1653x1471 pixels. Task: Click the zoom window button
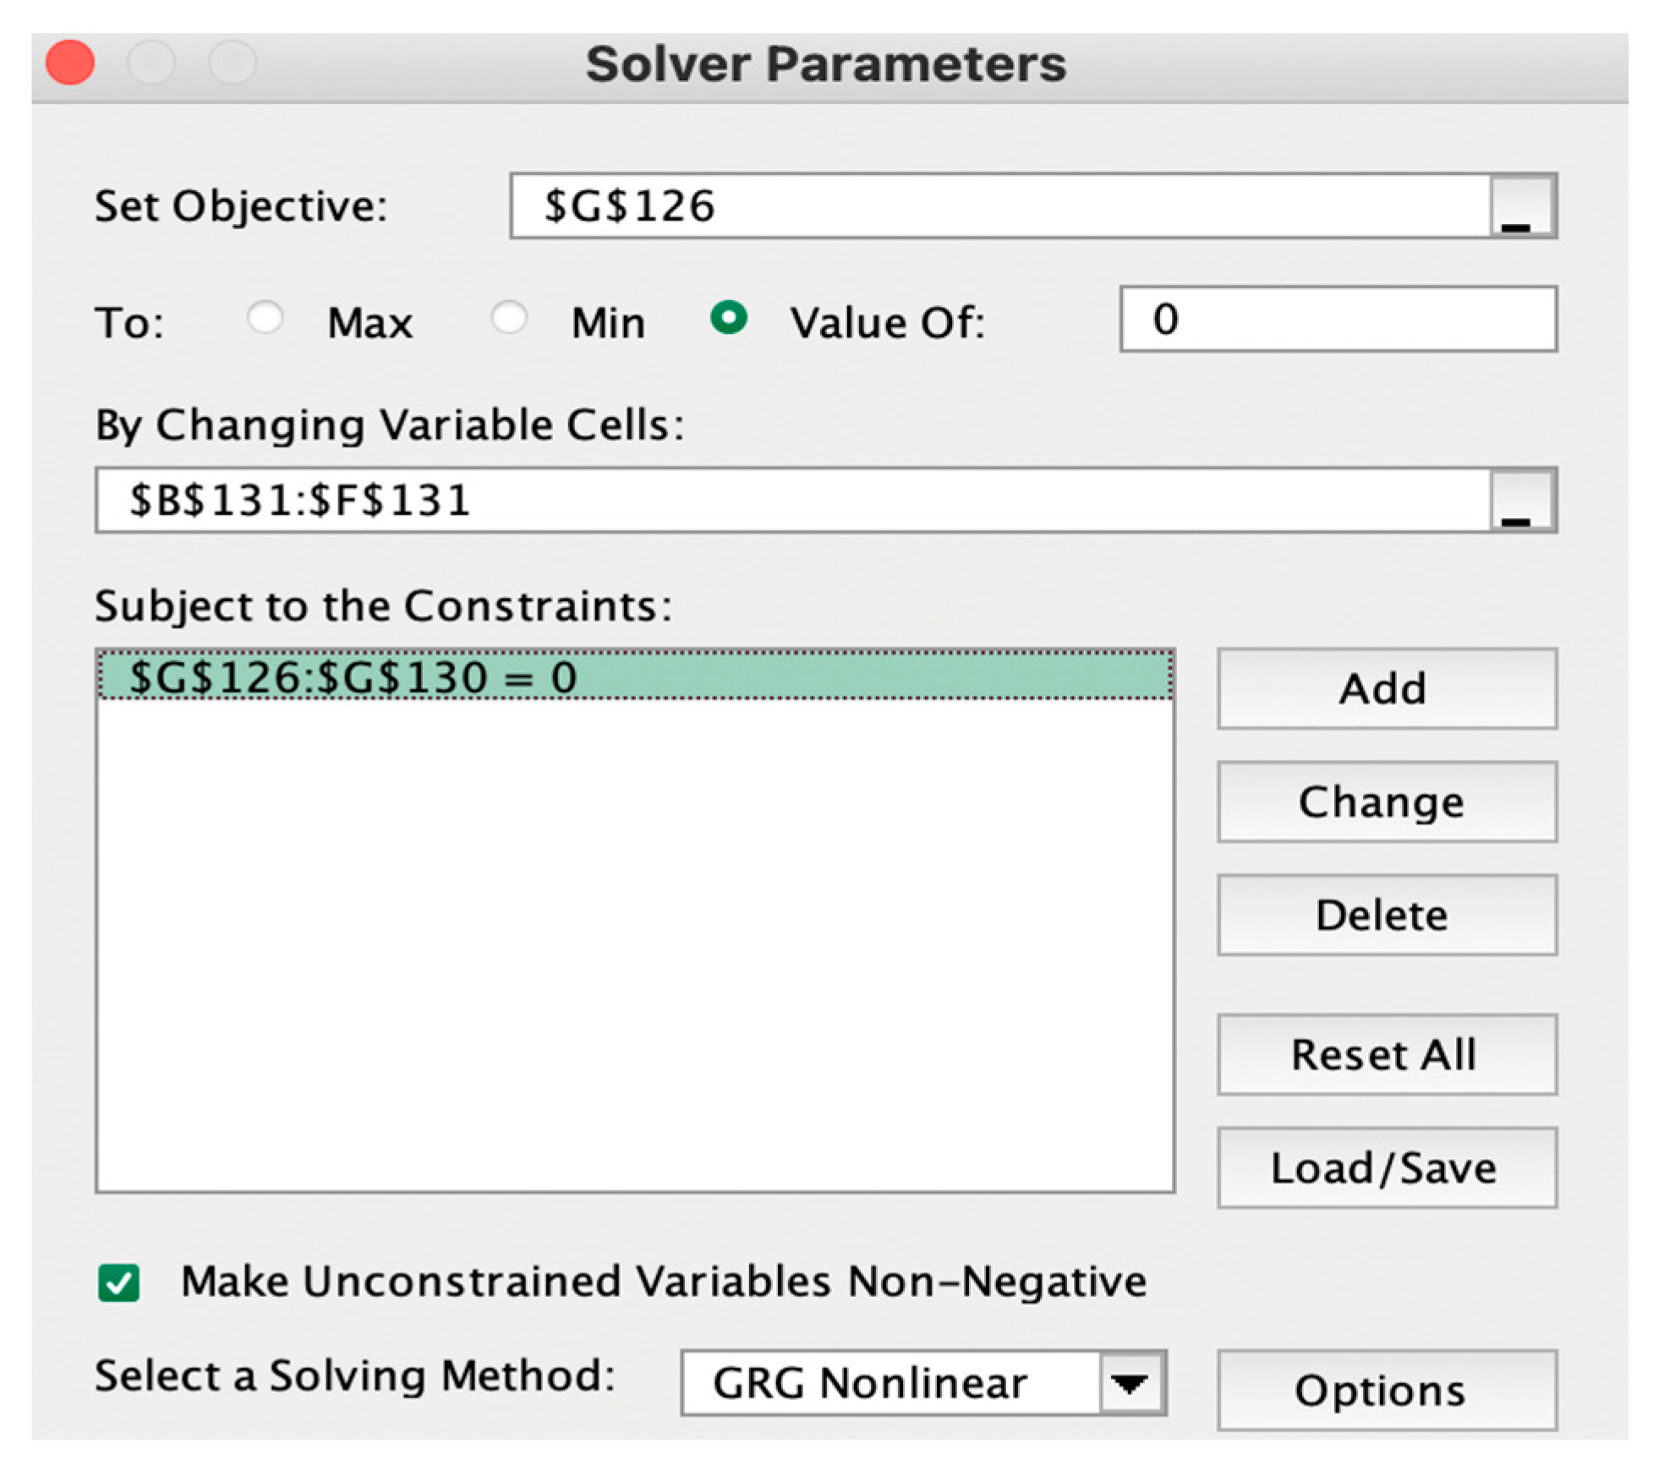coord(233,63)
